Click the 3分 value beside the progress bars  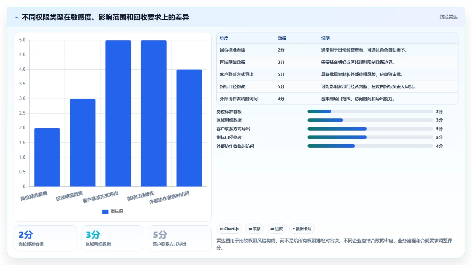coord(439,120)
